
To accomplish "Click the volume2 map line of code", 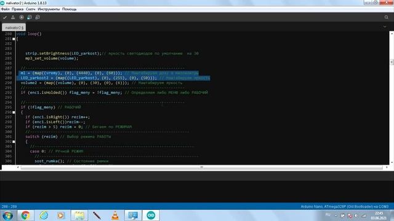I will tap(101, 83).
